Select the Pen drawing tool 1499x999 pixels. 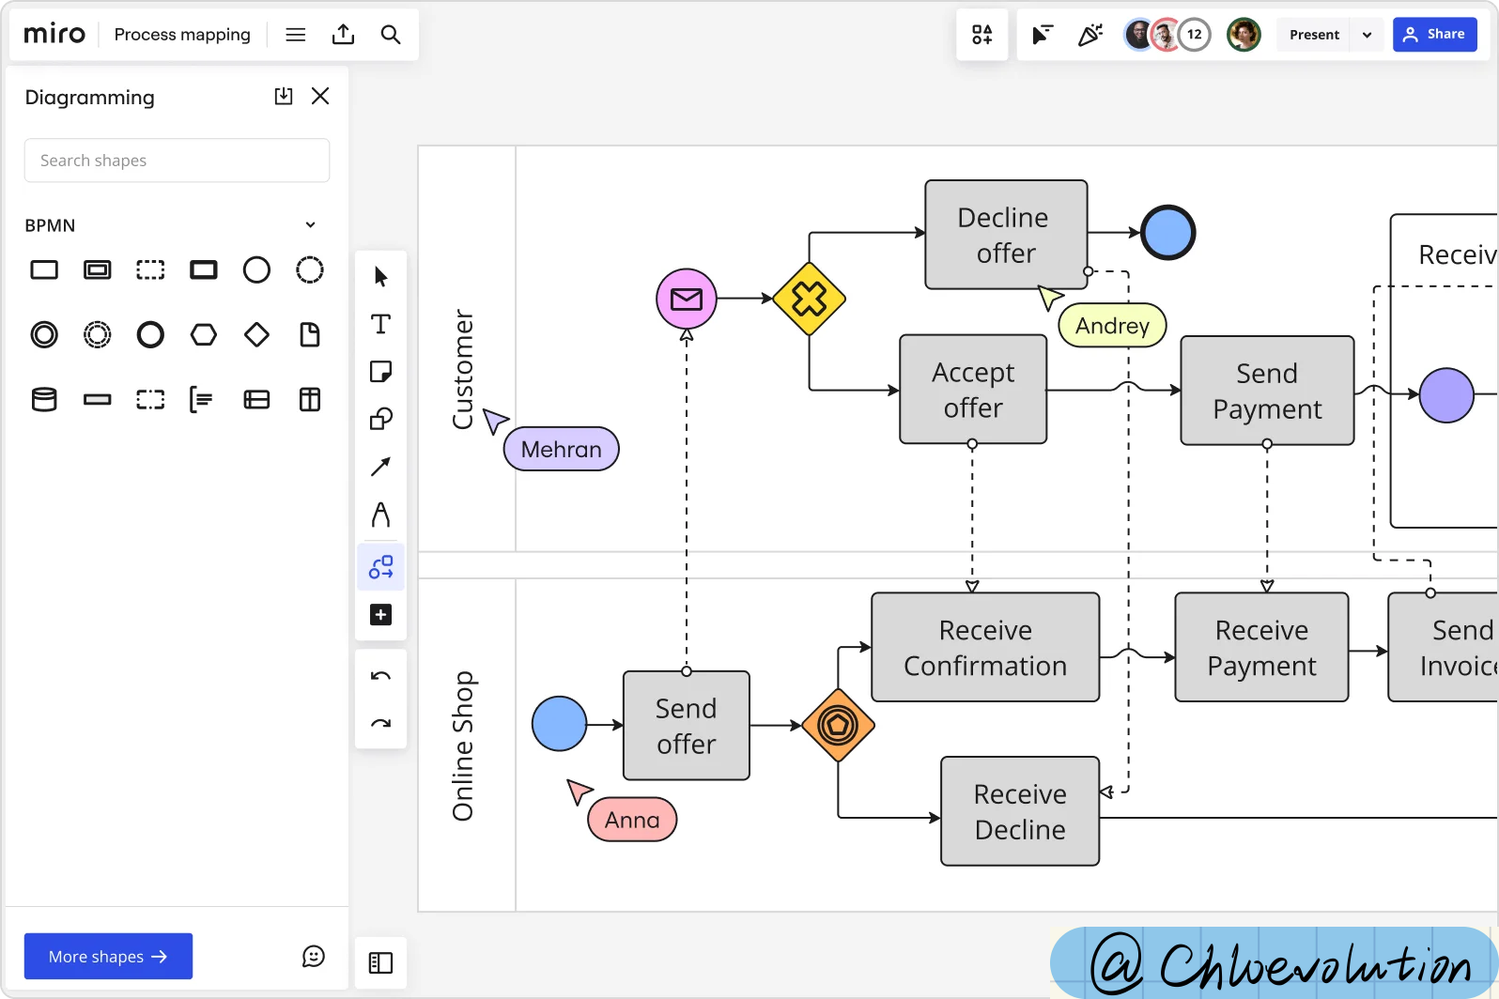[380, 515]
